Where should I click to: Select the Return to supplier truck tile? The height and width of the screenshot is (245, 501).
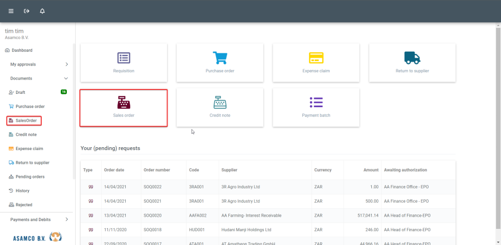[412, 62]
